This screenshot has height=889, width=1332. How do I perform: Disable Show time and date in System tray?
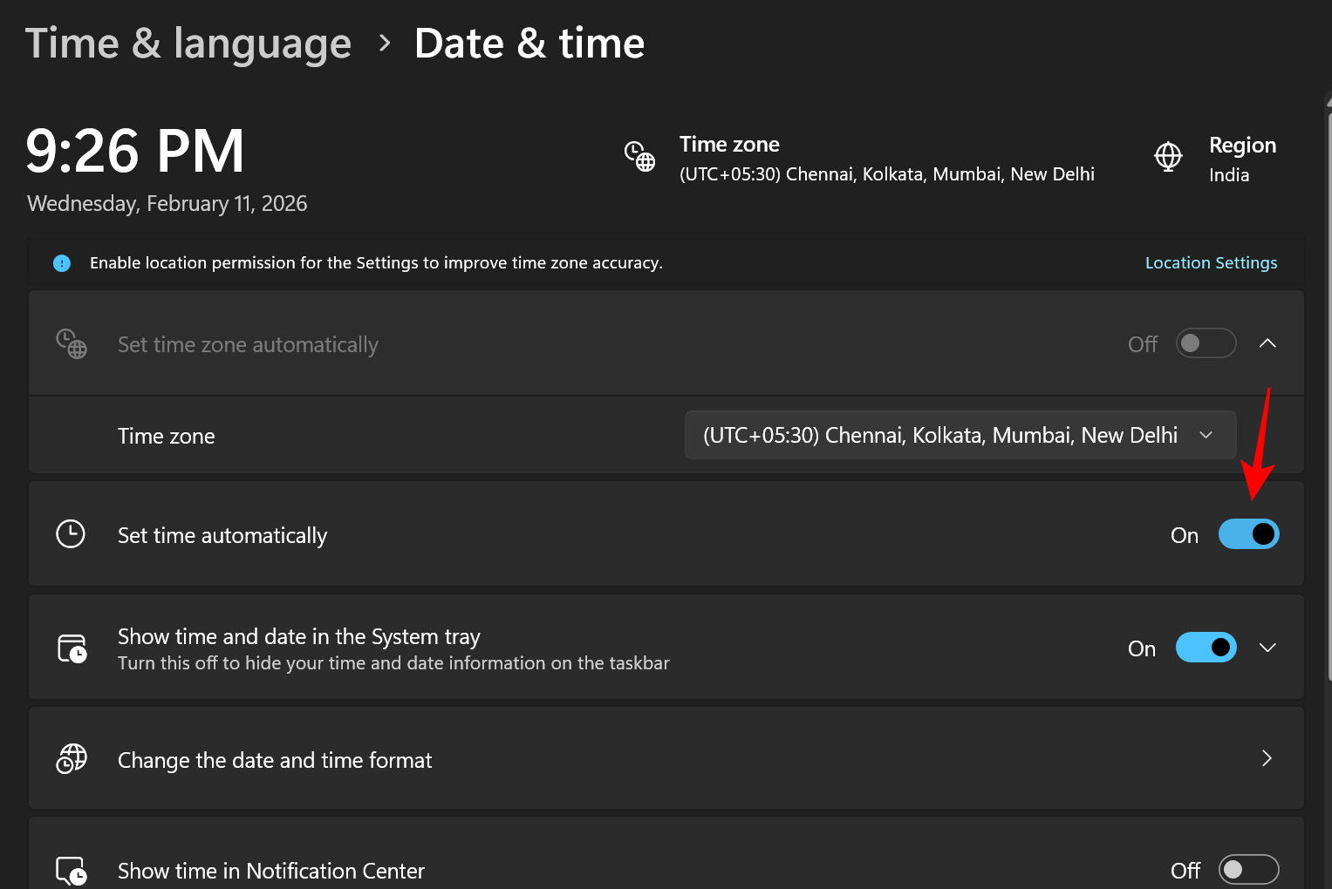click(1206, 648)
